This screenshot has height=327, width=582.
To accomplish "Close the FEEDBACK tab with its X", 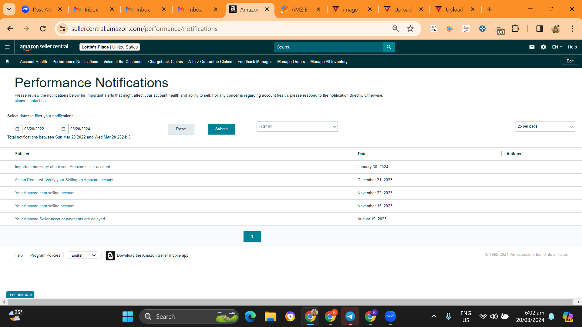I will [31, 295].
